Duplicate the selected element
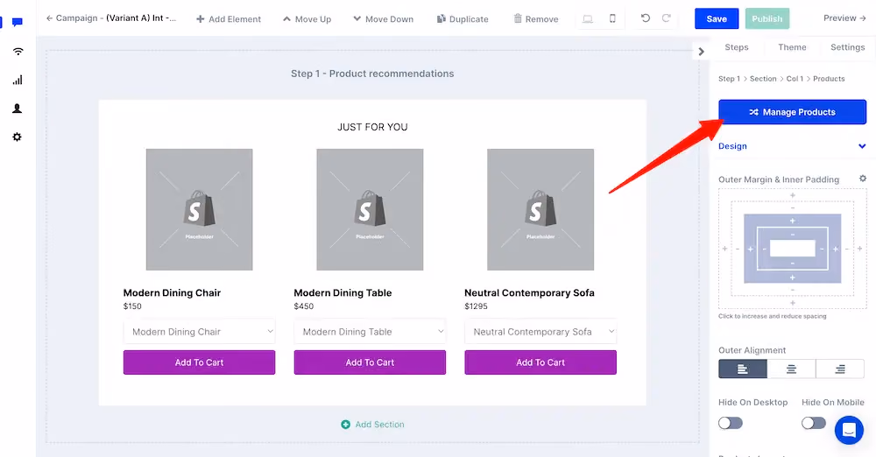This screenshot has width=876, height=457. [x=463, y=19]
